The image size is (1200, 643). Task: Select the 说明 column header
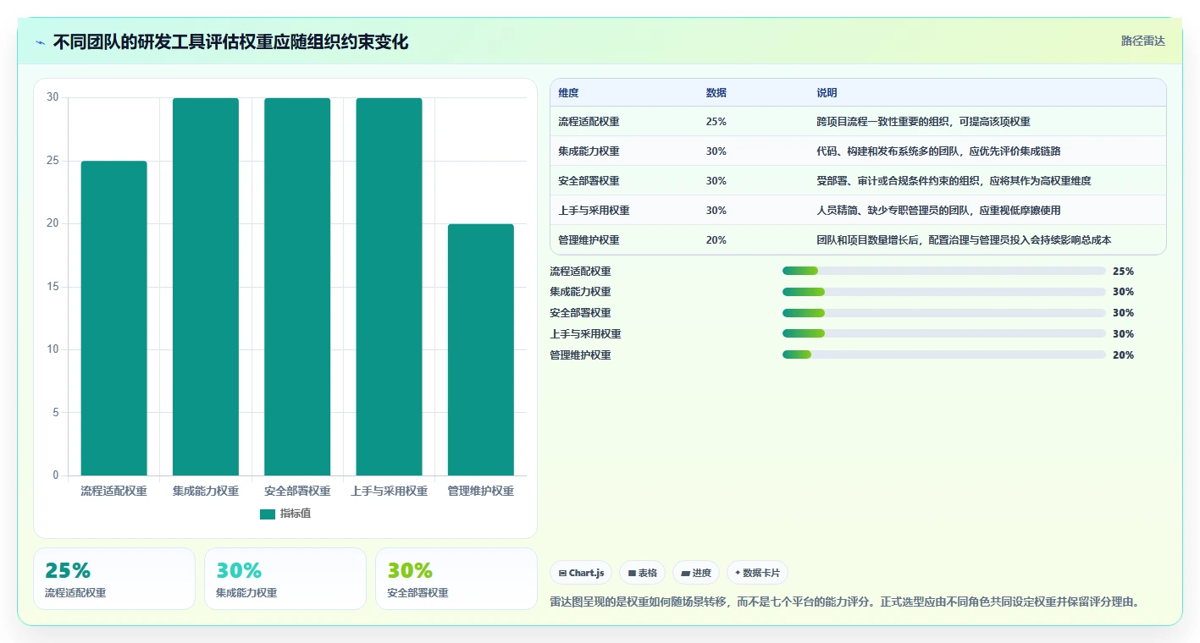click(827, 93)
